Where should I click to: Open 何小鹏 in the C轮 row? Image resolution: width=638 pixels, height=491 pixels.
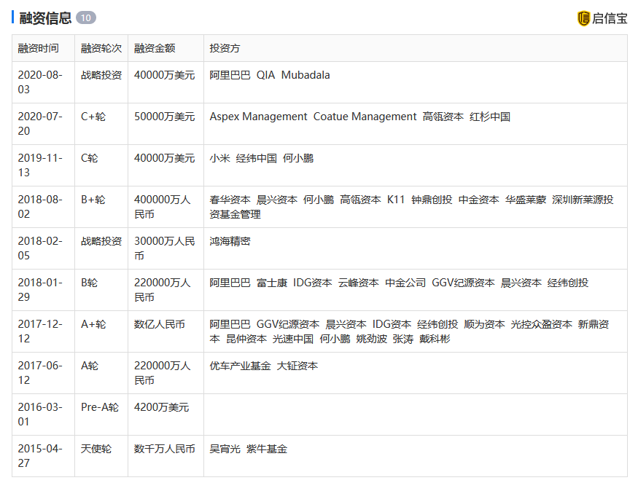[298, 158]
